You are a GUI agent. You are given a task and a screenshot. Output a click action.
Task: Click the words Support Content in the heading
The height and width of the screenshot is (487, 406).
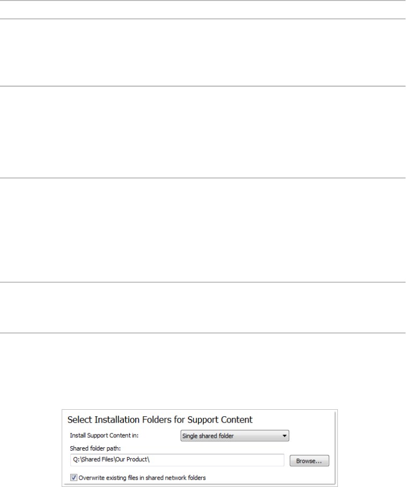pos(219,420)
